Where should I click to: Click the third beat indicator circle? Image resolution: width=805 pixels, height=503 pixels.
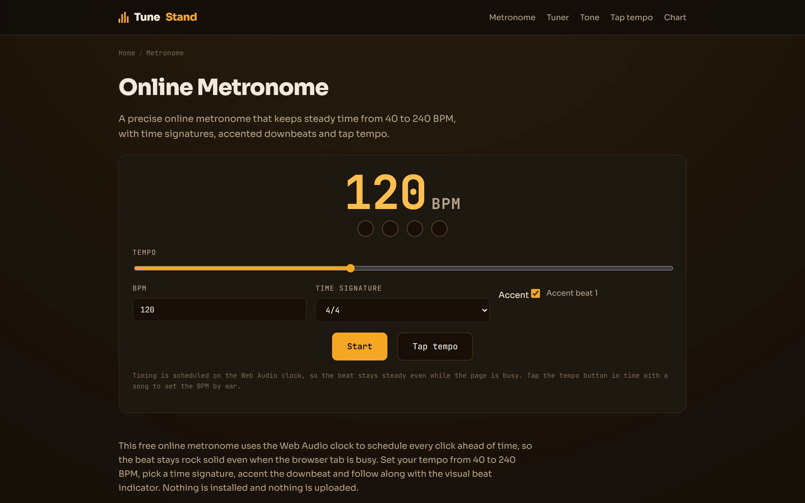tap(415, 229)
